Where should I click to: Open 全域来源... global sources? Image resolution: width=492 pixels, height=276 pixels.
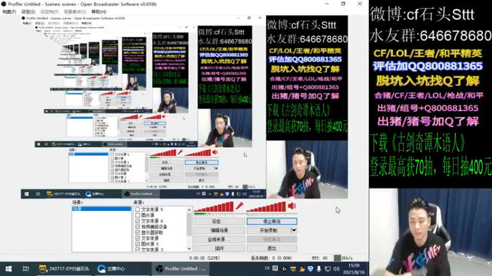point(220,239)
